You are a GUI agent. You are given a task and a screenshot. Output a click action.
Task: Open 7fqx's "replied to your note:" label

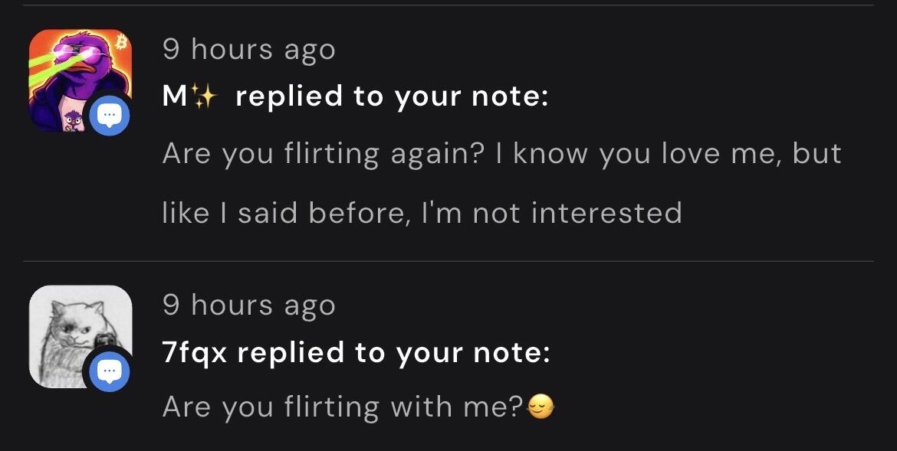pos(393,353)
